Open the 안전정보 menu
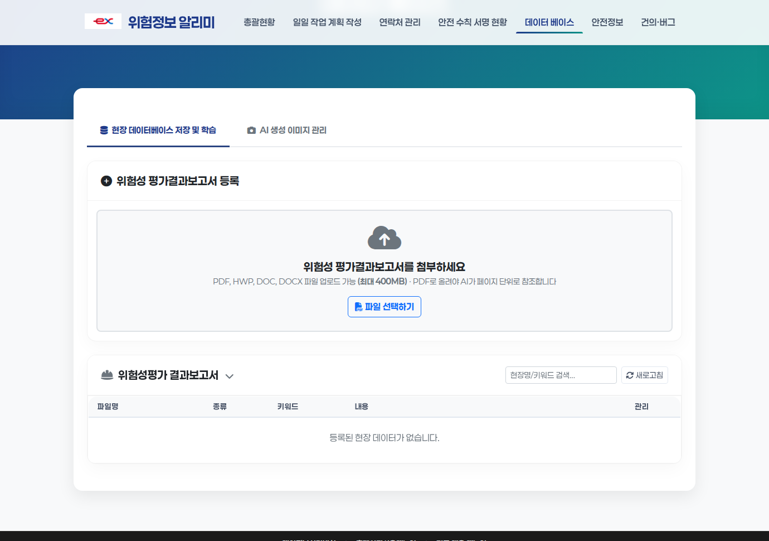Viewport: 769px width, 541px height. (x=607, y=22)
